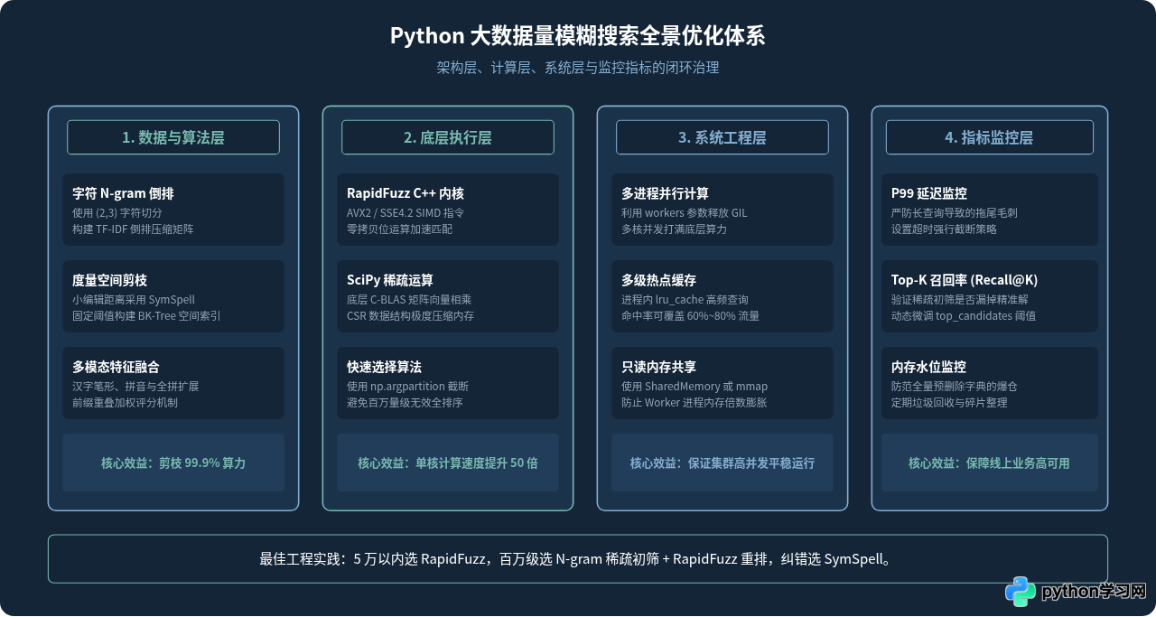Click the line 小编辑距离采用 SymSpell
1156x617 pixels.
(x=134, y=300)
